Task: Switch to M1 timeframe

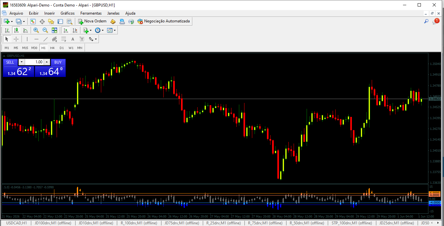Action: pos(7,48)
